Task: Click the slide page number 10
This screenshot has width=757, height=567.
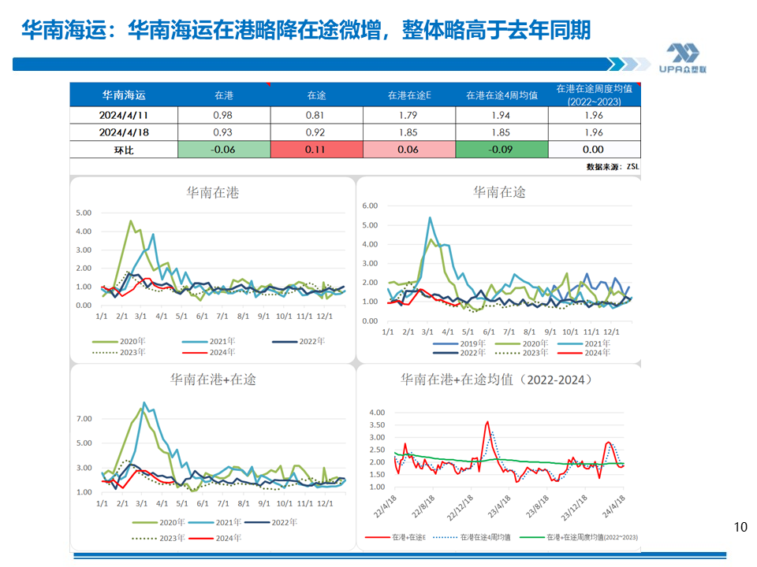Action: pos(740,528)
